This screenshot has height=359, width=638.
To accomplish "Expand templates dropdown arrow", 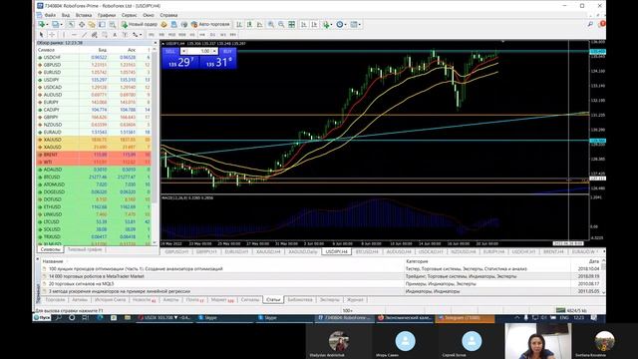I will [x=360, y=24].
